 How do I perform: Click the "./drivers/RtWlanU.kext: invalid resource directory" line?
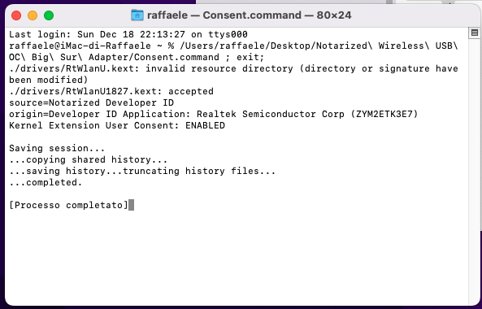coord(233,68)
